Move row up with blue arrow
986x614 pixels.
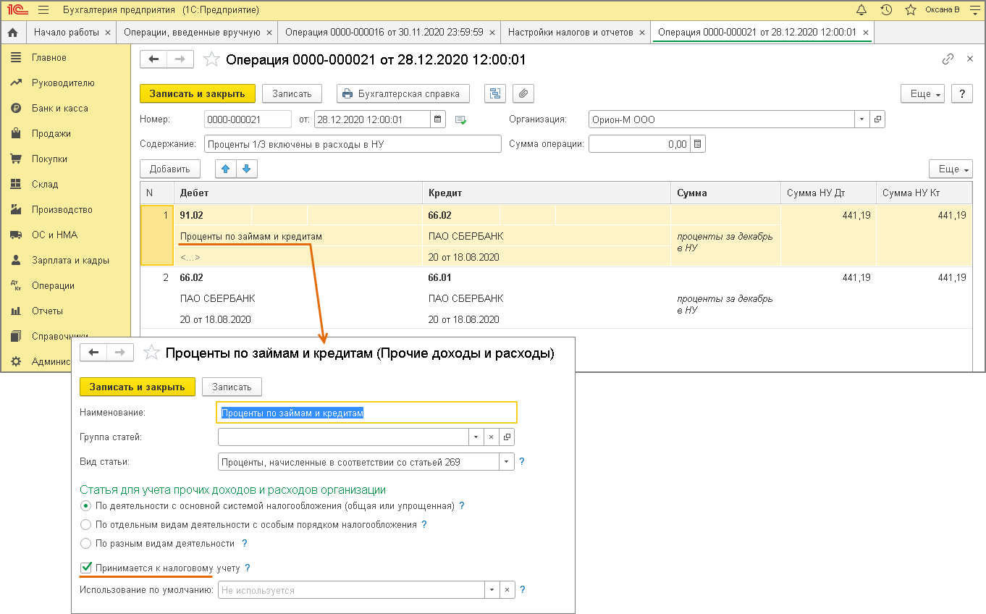coord(226,169)
